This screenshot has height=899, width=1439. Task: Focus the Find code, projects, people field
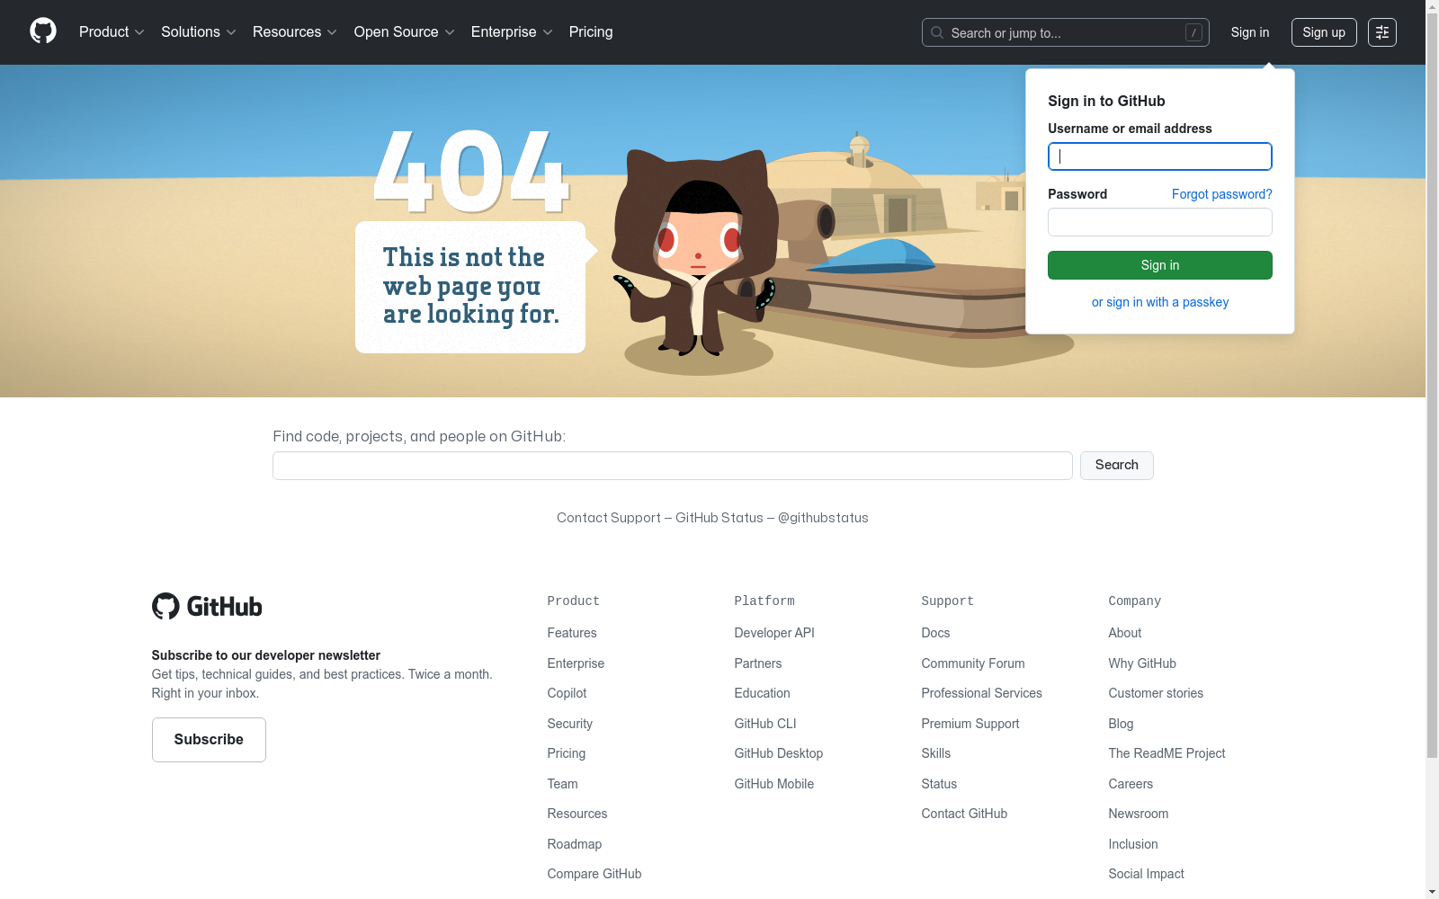pyautogui.click(x=673, y=466)
